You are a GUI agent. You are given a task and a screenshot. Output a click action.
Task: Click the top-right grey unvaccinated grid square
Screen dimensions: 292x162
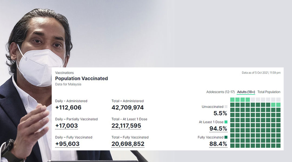pyautogui.click(x=278, y=100)
